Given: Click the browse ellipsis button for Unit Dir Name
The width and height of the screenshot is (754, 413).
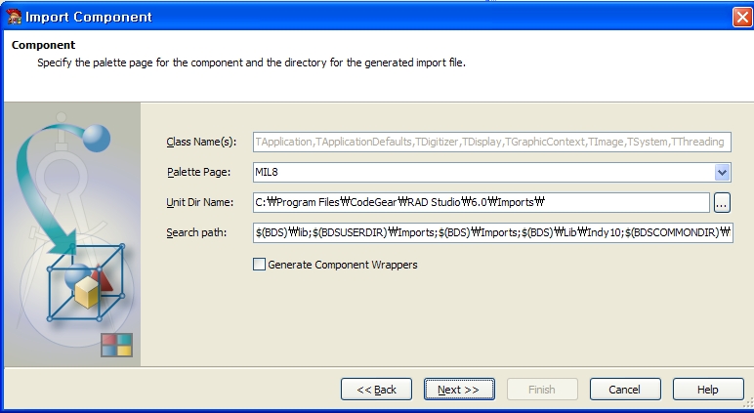Looking at the screenshot, I should pyautogui.click(x=722, y=203).
